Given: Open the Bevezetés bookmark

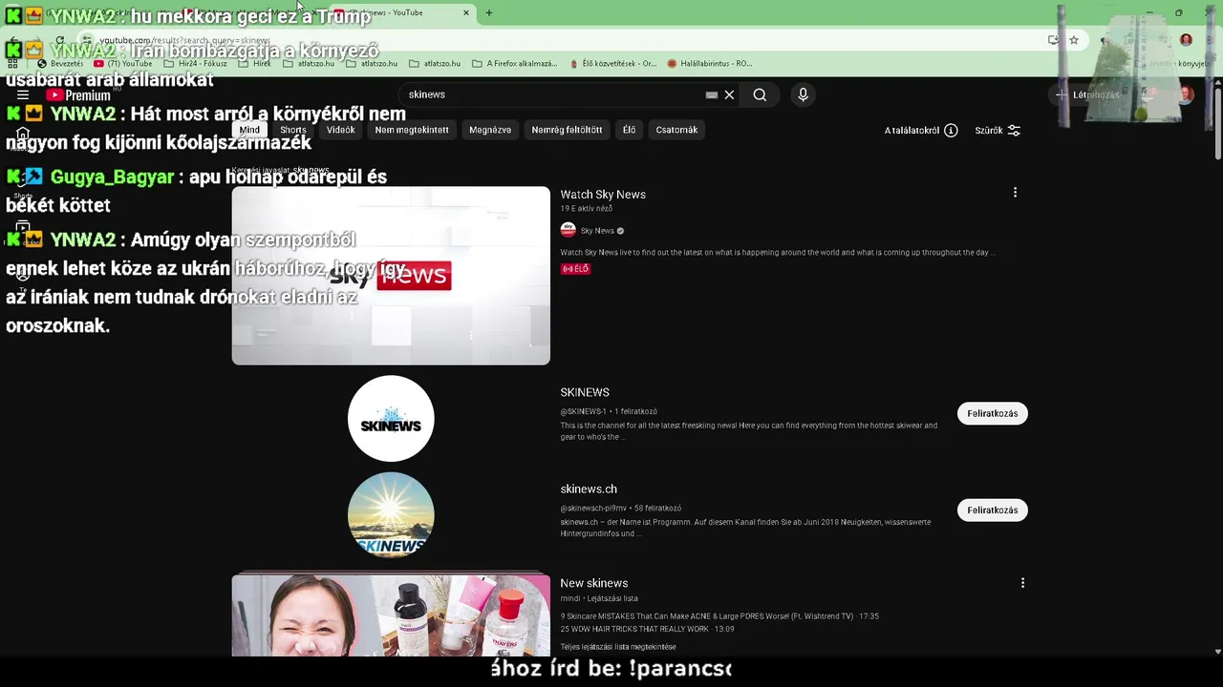Looking at the screenshot, I should [x=60, y=64].
